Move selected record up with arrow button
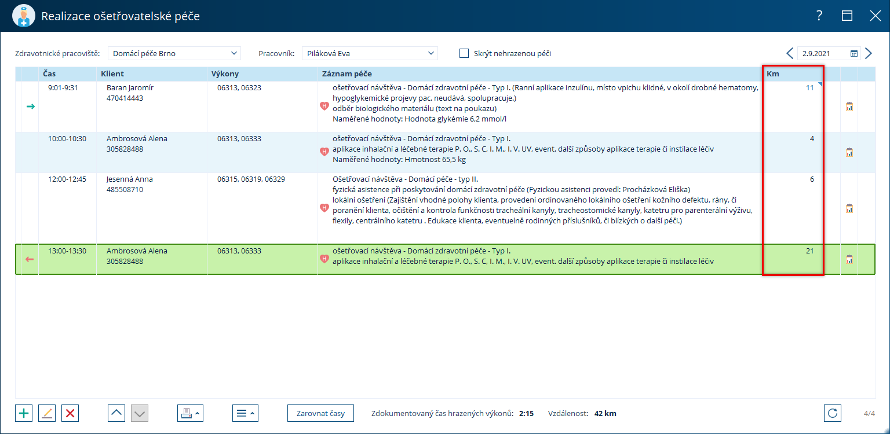 (x=116, y=413)
